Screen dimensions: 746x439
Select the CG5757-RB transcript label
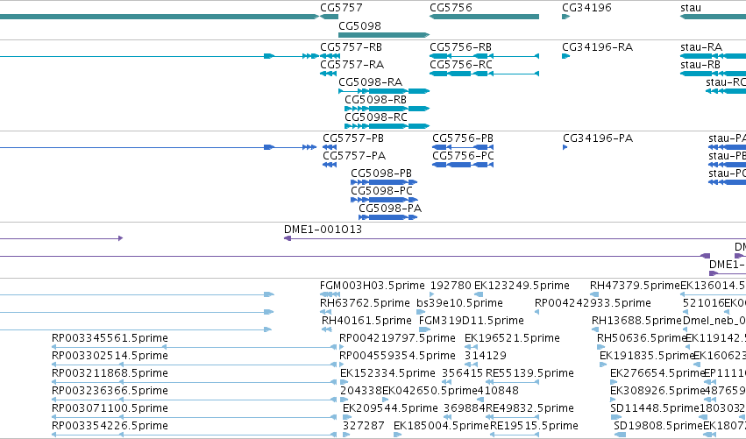(352, 47)
